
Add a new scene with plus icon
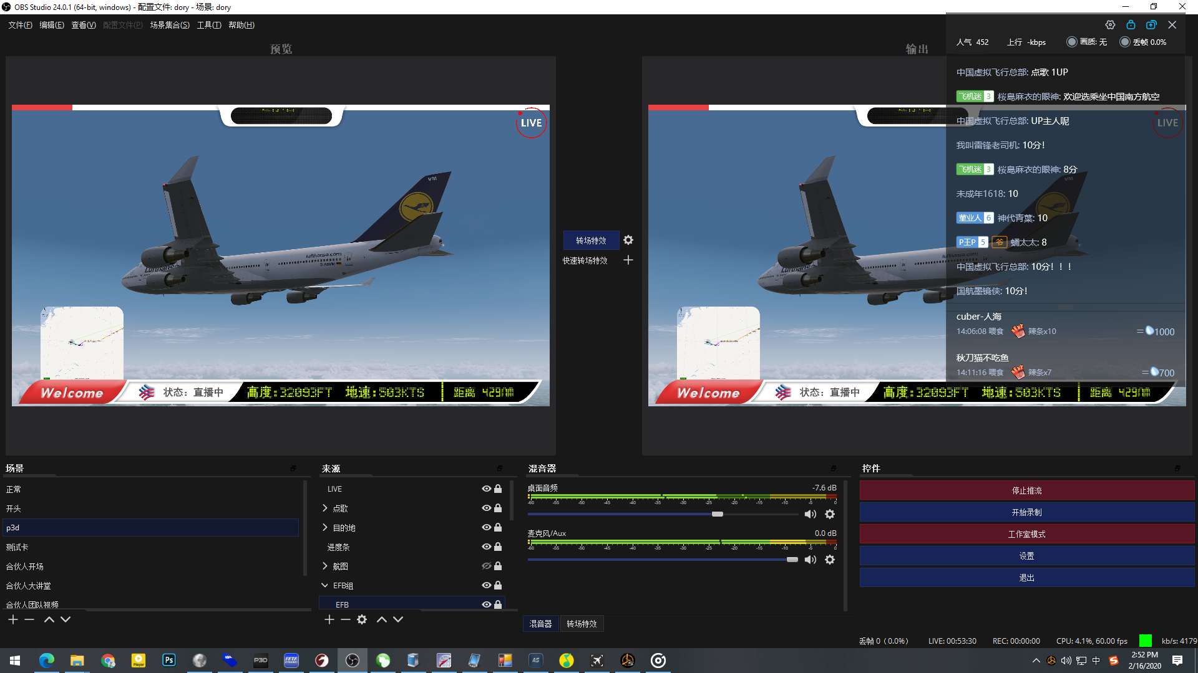13,619
